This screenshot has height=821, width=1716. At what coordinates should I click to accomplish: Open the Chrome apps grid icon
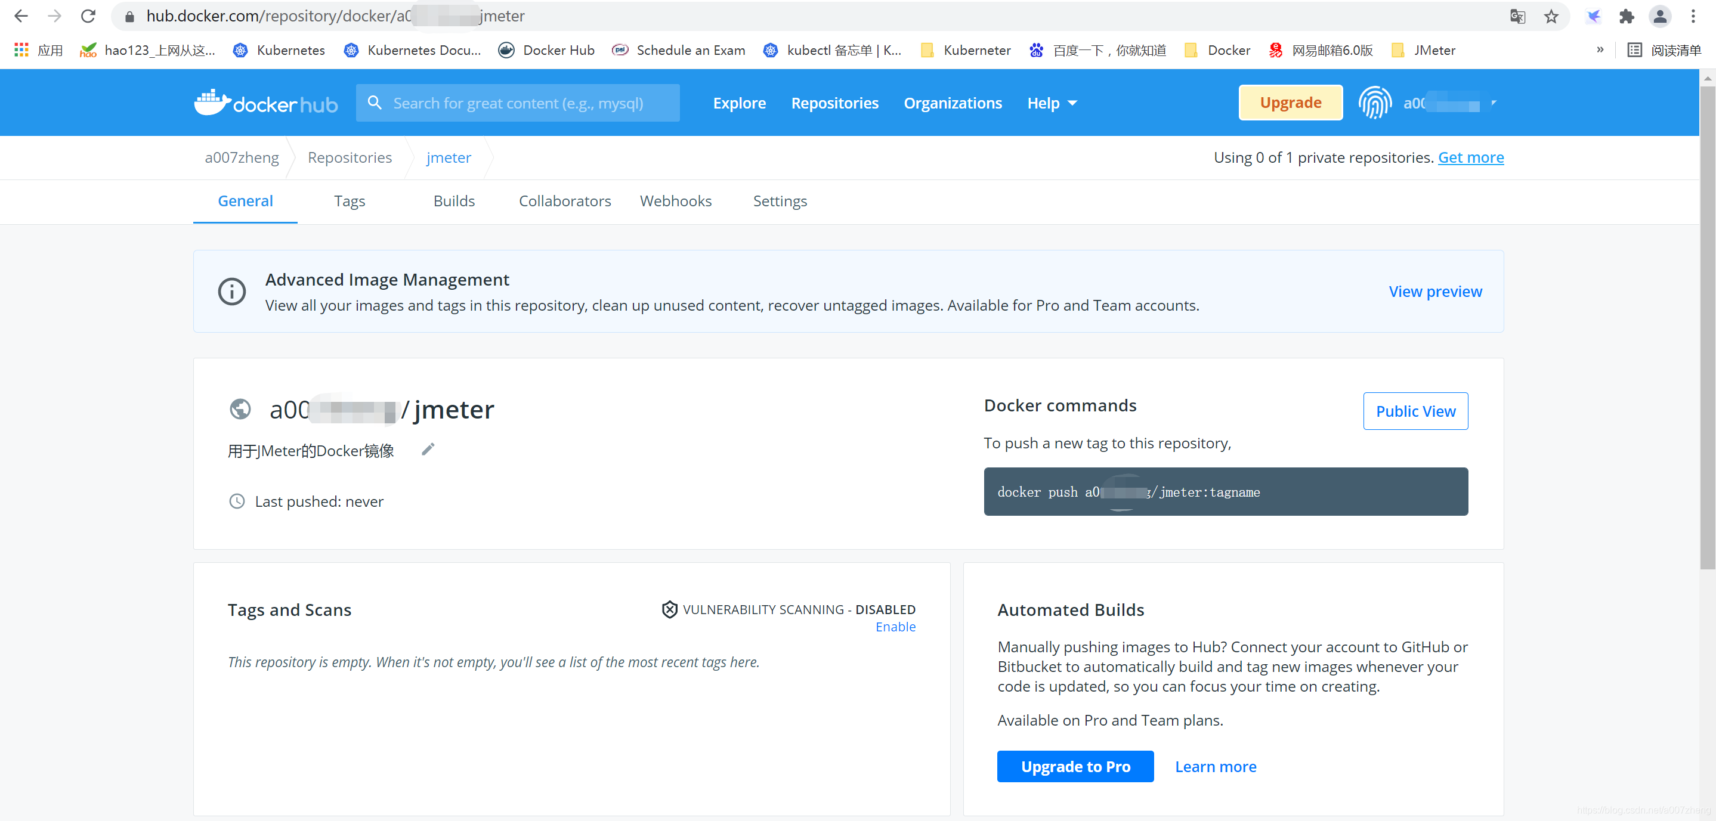(21, 50)
